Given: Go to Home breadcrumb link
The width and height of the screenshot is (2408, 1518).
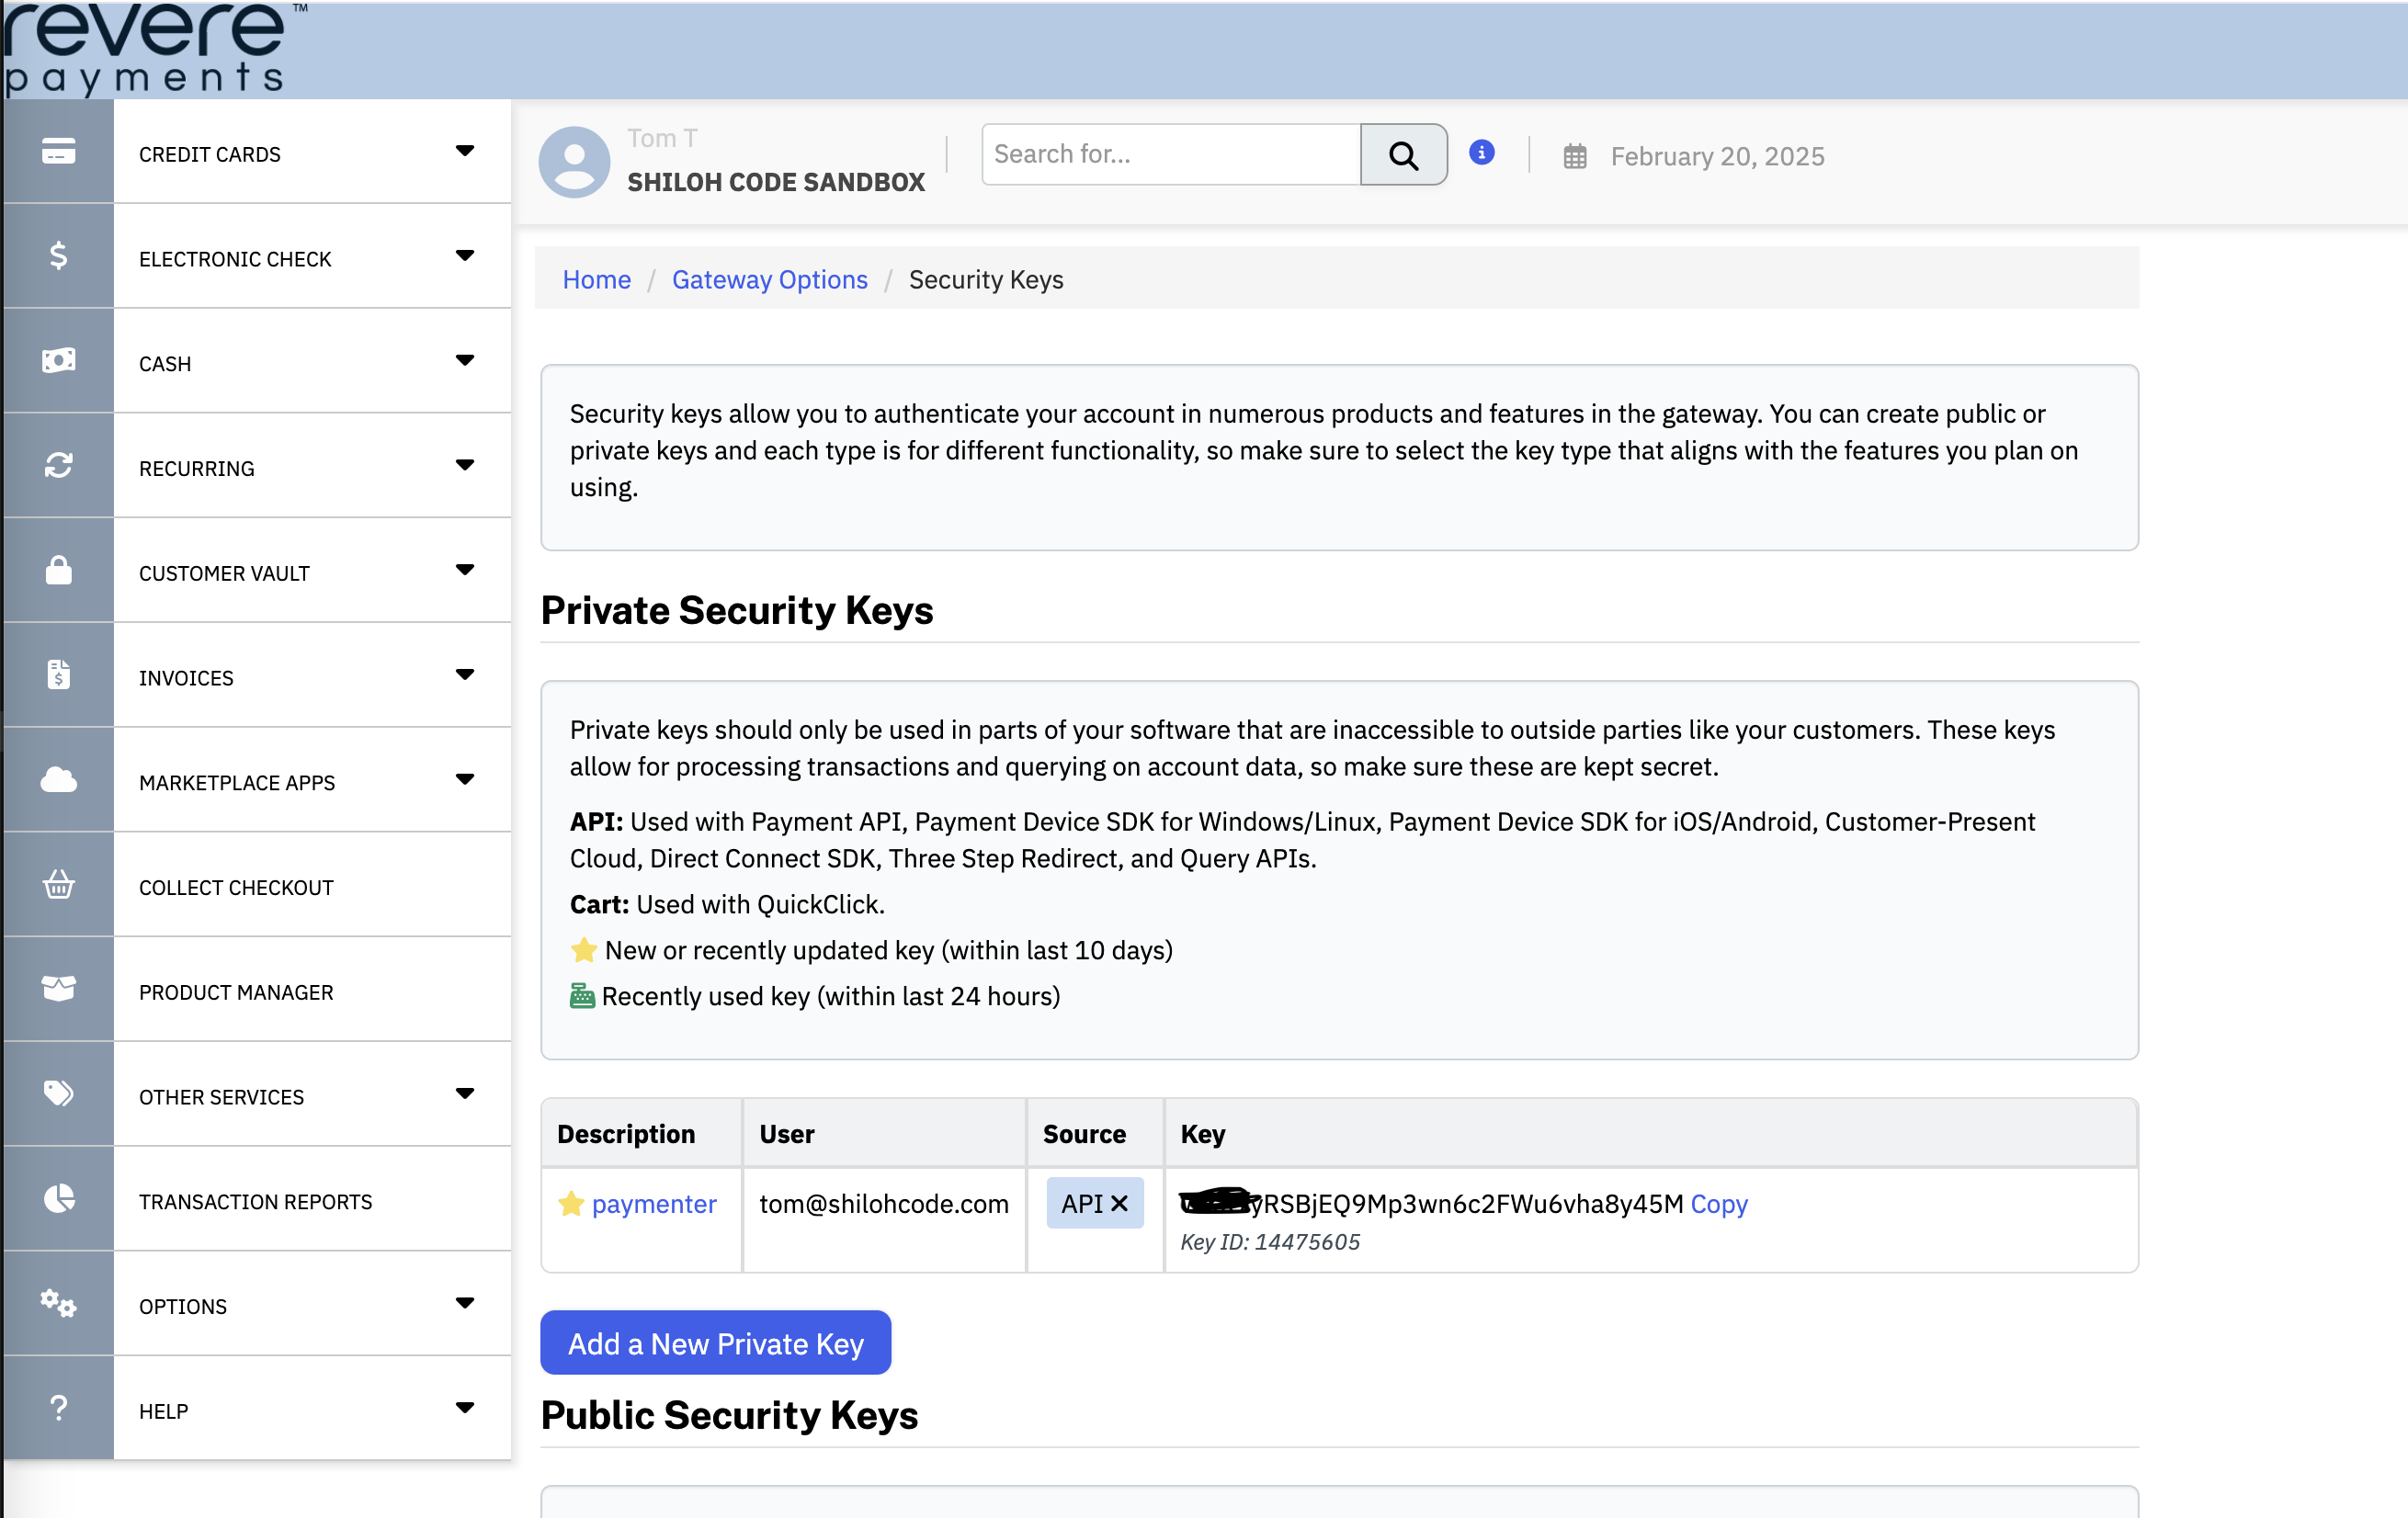Looking at the screenshot, I should click(x=596, y=279).
